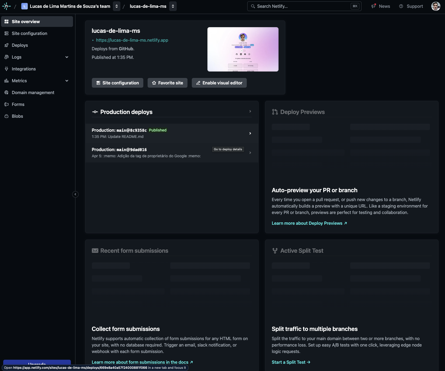Focus the Search Netlify field
This screenshot has width=445, height=371.
click(304, 6)
